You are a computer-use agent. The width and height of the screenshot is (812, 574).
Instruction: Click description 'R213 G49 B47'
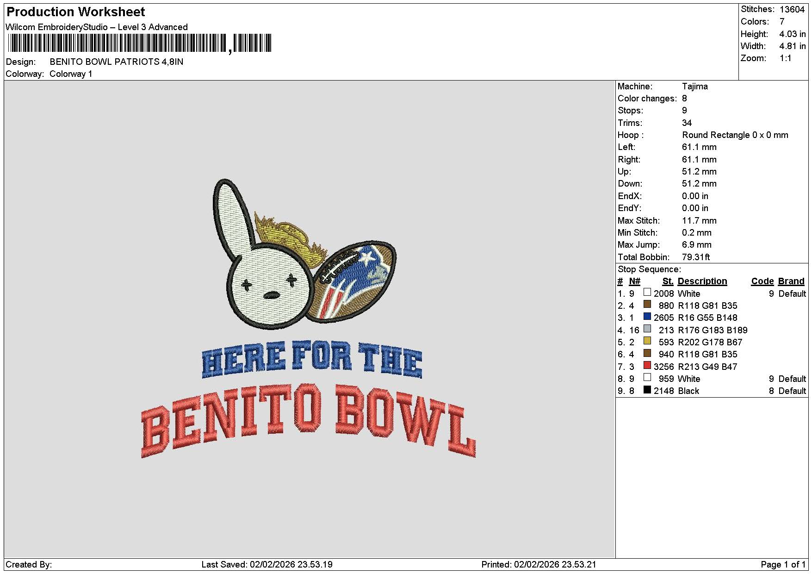(707, 367)
